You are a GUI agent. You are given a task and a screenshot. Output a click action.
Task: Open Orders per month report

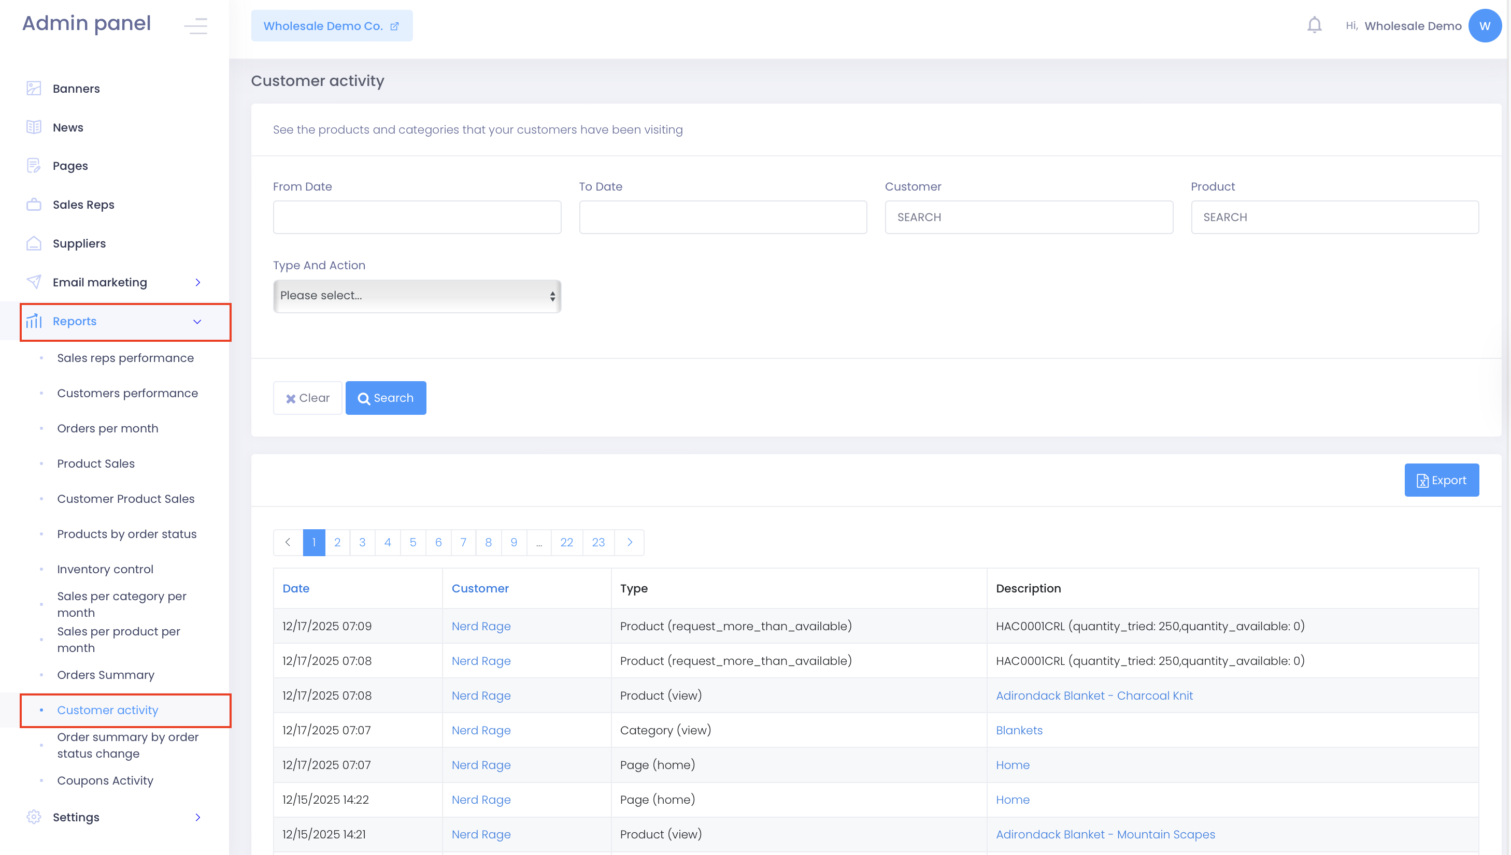coord(107,428)
